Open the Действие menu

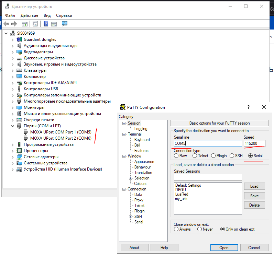point(29,15)
